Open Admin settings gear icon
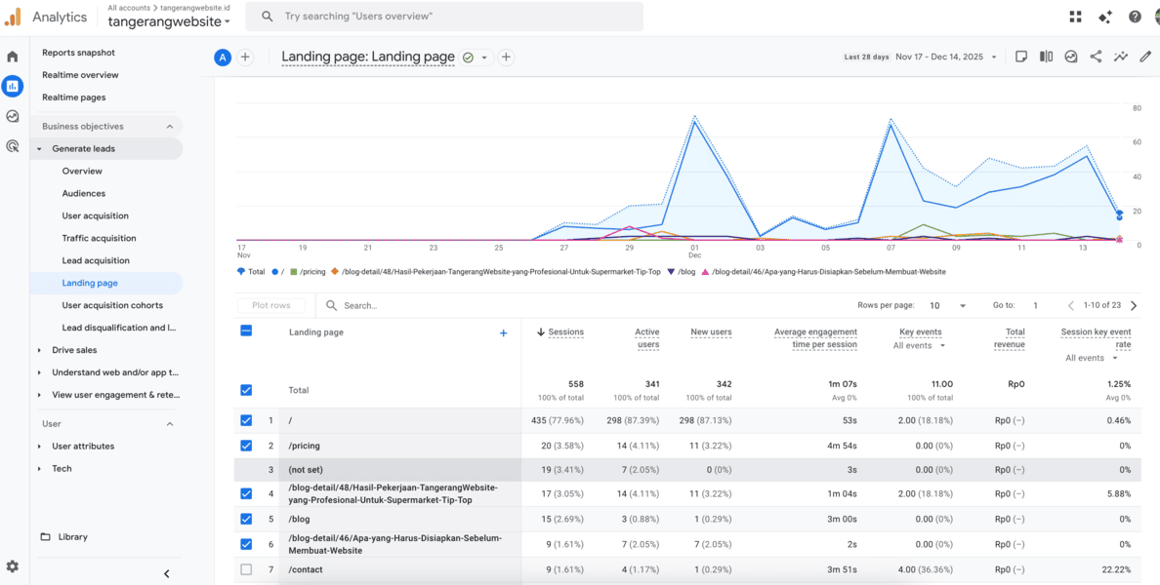The height and width of the screenshot is (585, 1160). pyautogui.click(x=13, y=566)
